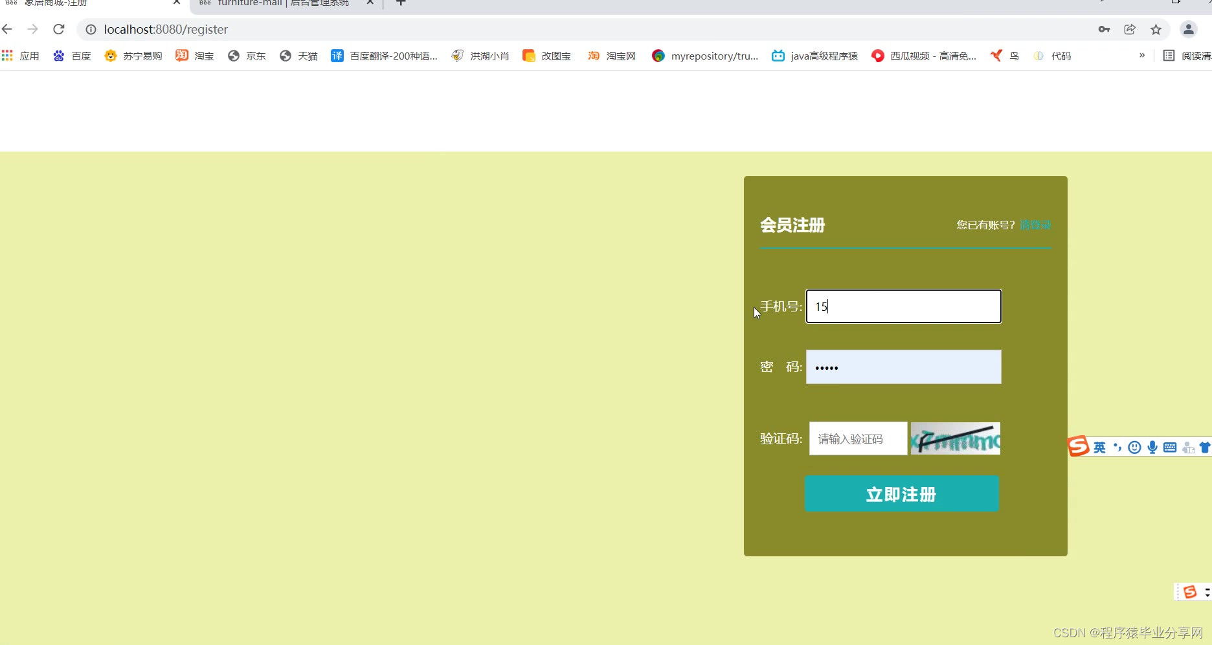Bookmark this page with the star
This screenshot has width=1212, height=645.
pos(1156,29)
